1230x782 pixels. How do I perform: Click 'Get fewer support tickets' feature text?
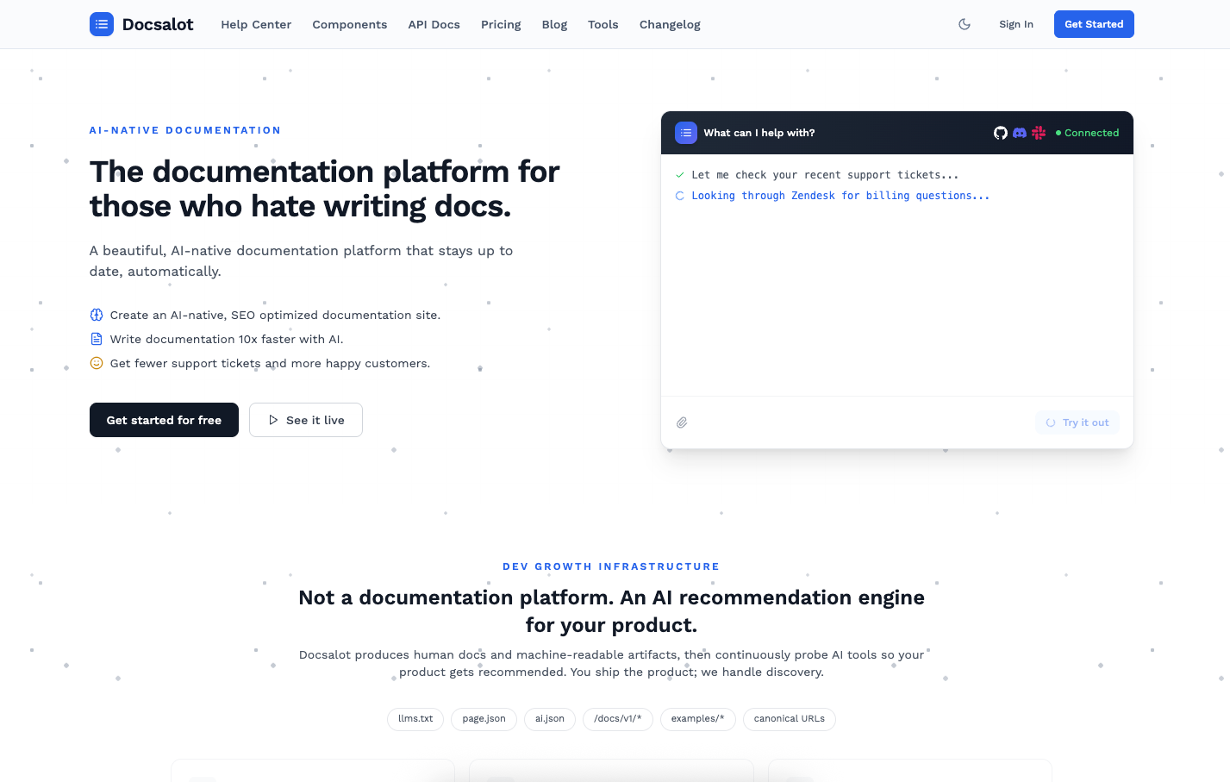coord(270,363)
